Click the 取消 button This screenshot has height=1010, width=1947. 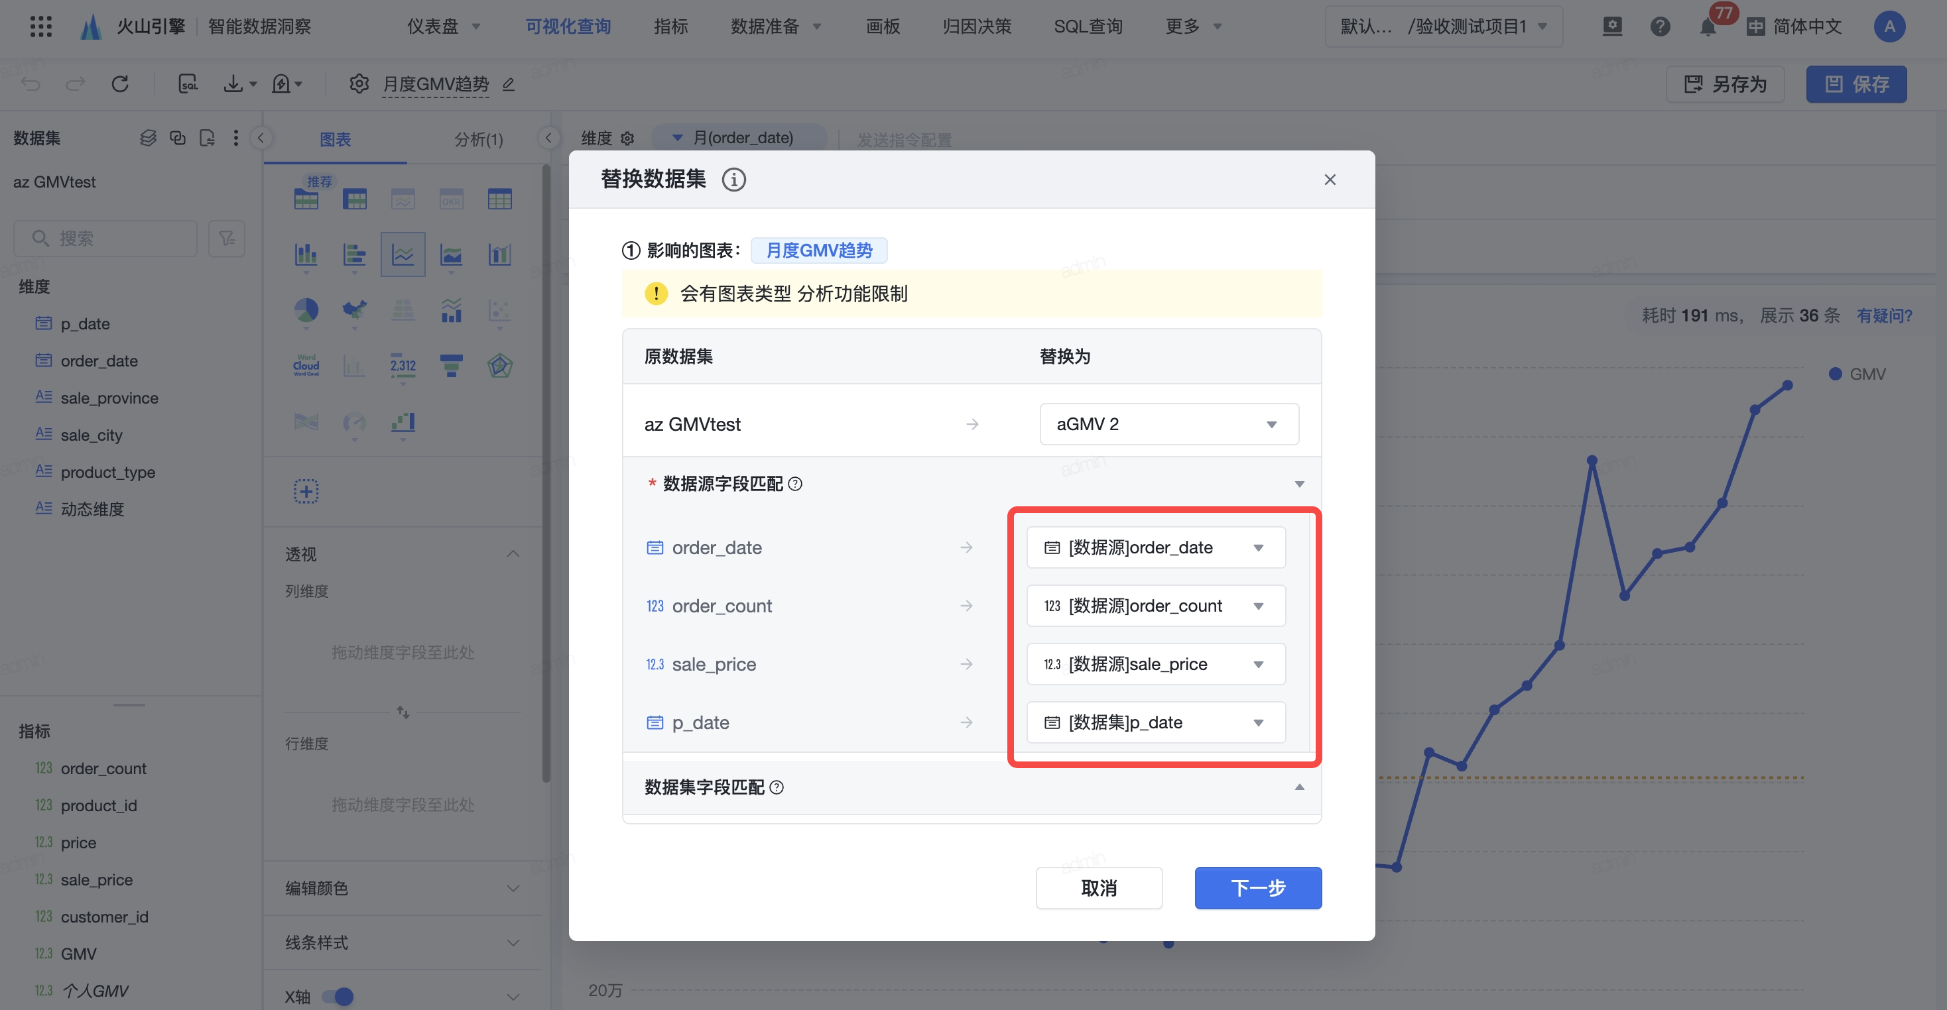(1098, 888)
